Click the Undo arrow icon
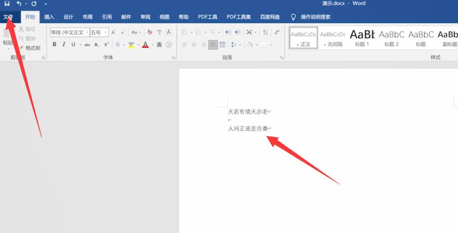 click(19, 4)
